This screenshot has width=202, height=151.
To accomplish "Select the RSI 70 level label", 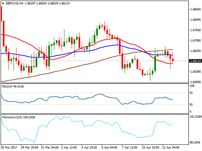I will [x=191, y=93].
